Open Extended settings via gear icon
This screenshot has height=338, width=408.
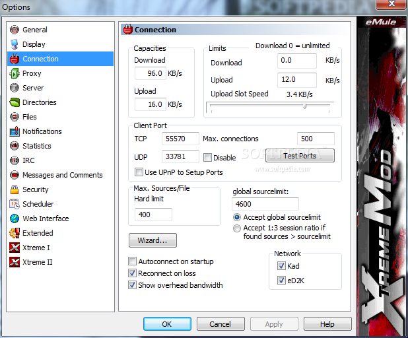click(x=15, y=233)
